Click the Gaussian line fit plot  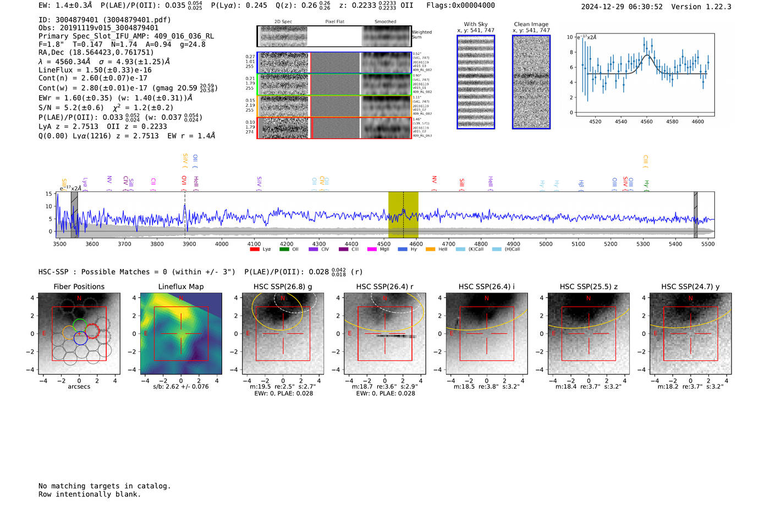point(645,75)
